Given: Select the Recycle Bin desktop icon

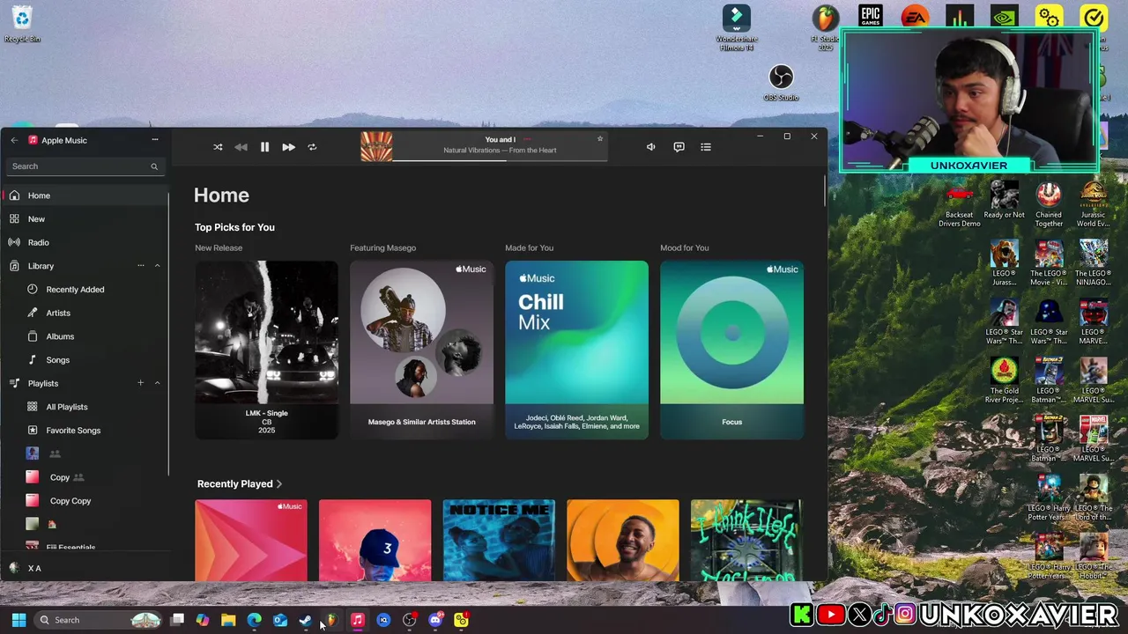Looking at the screenshot, I should pyautogui.click(x=22, y=24).
